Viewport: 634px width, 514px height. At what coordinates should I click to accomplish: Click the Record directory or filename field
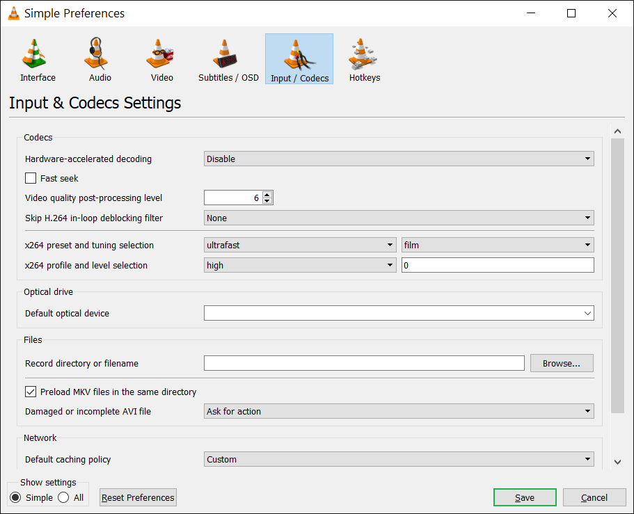(363, 363)
